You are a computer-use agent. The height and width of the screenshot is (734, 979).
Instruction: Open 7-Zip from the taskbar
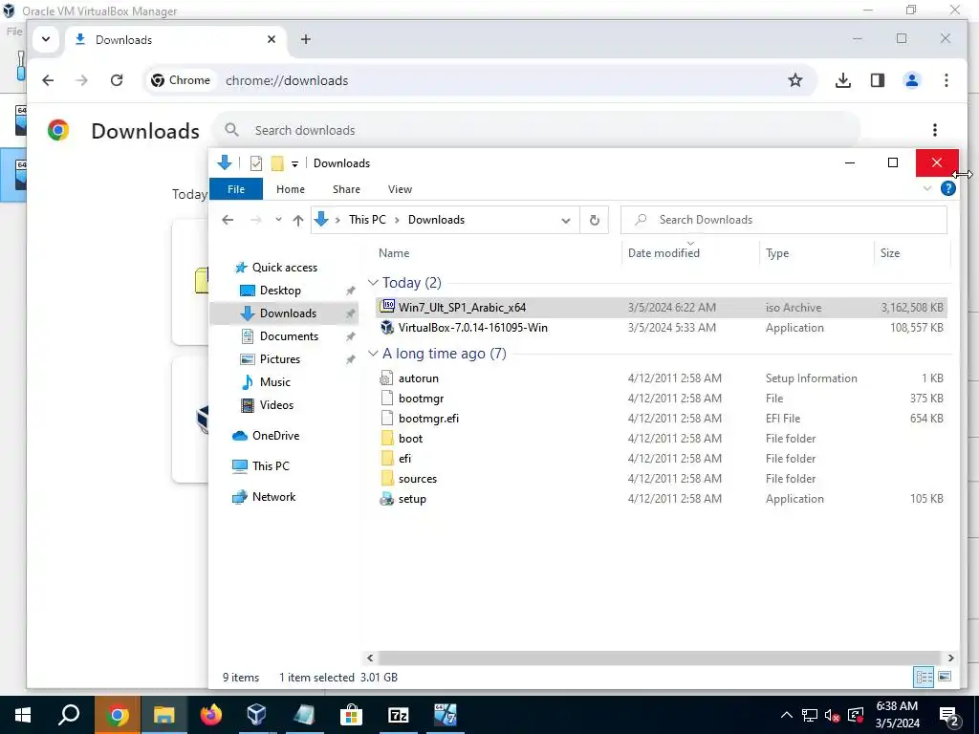(399, 715)
